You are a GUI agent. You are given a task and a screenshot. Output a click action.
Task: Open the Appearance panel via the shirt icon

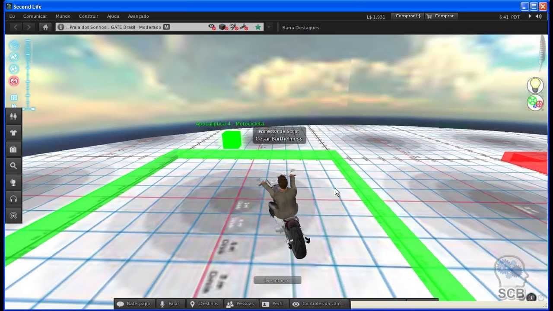13,133
